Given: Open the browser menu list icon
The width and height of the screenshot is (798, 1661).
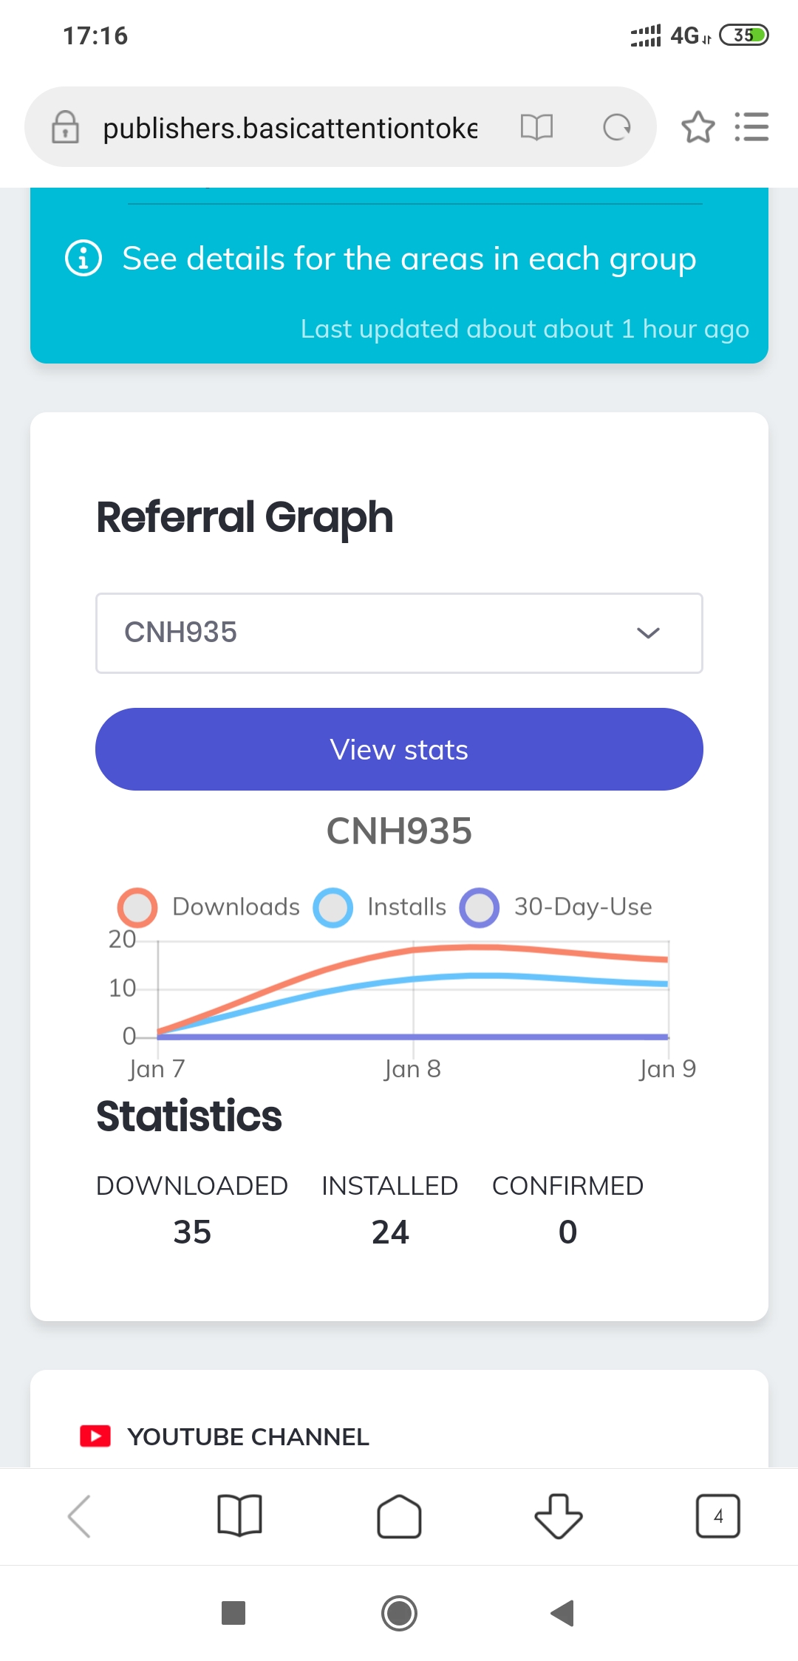Looking at the screenshot, I should (x=751, y=127).
